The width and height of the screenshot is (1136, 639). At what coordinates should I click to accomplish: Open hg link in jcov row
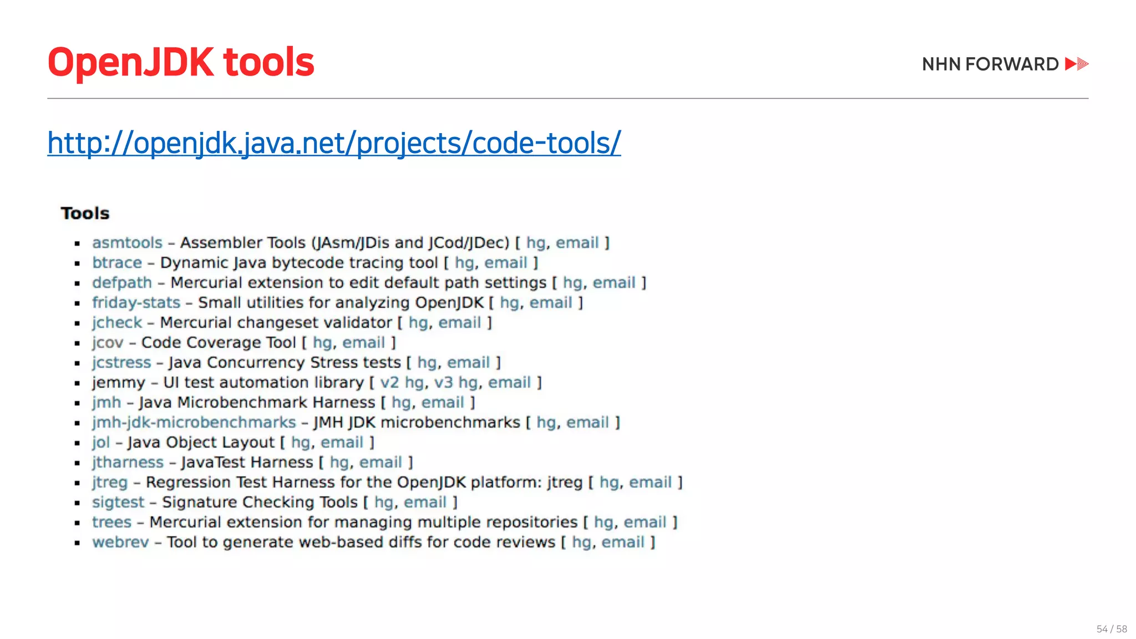pos(322,343)
